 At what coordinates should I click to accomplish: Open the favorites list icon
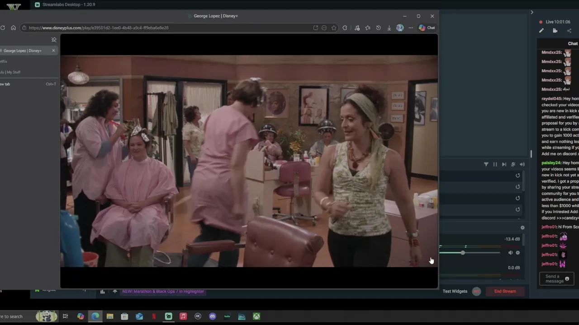pos(368,28)
